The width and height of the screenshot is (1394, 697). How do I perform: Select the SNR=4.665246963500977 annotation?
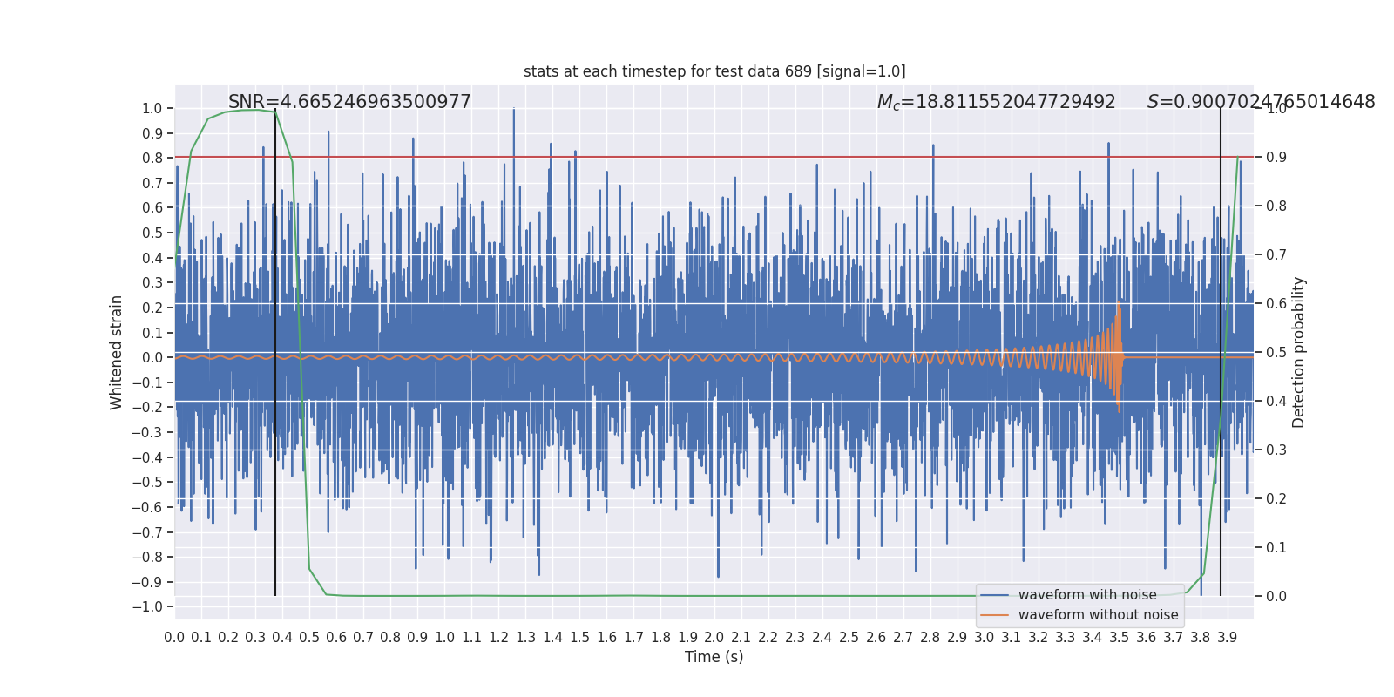(x=349, y=102)
